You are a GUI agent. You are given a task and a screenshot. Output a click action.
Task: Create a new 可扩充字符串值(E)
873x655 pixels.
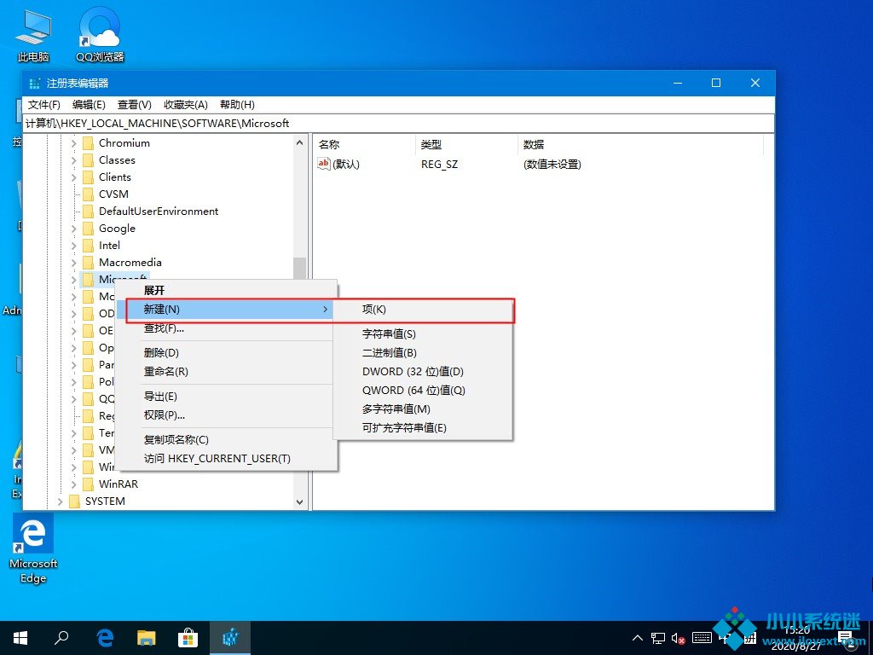[x=423, y=428]
